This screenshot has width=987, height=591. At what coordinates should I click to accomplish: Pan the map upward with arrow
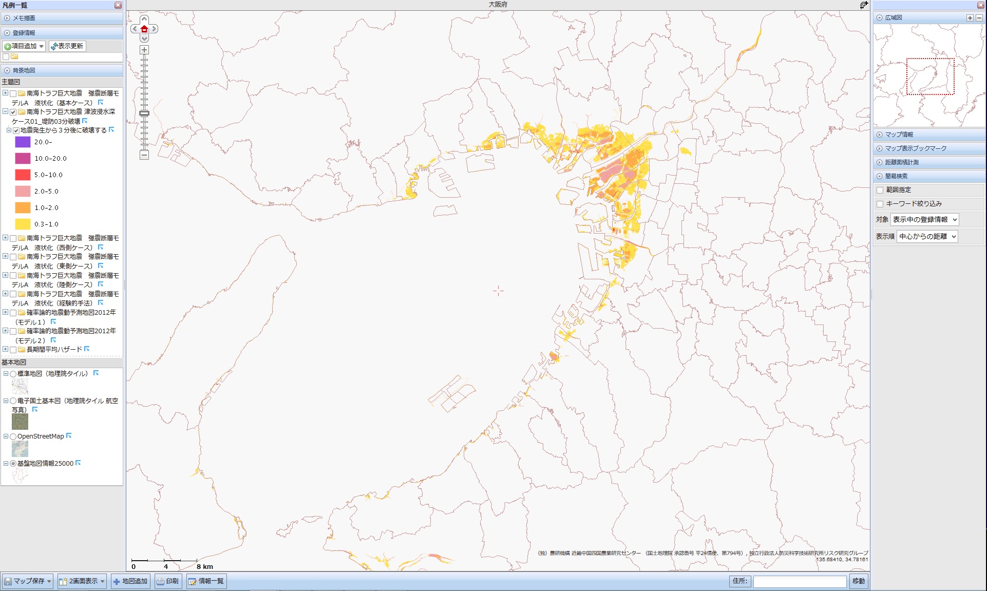coord(144,20)
